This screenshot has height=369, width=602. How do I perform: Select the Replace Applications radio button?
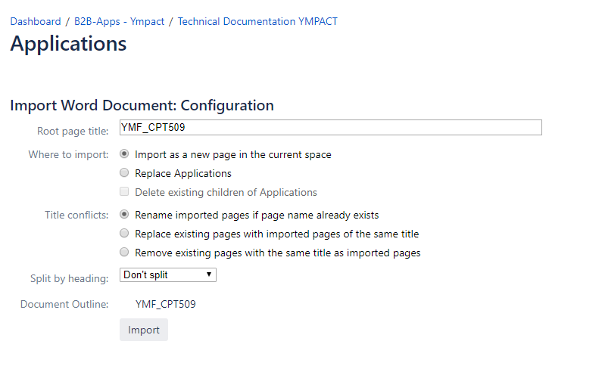click(124, 172)
